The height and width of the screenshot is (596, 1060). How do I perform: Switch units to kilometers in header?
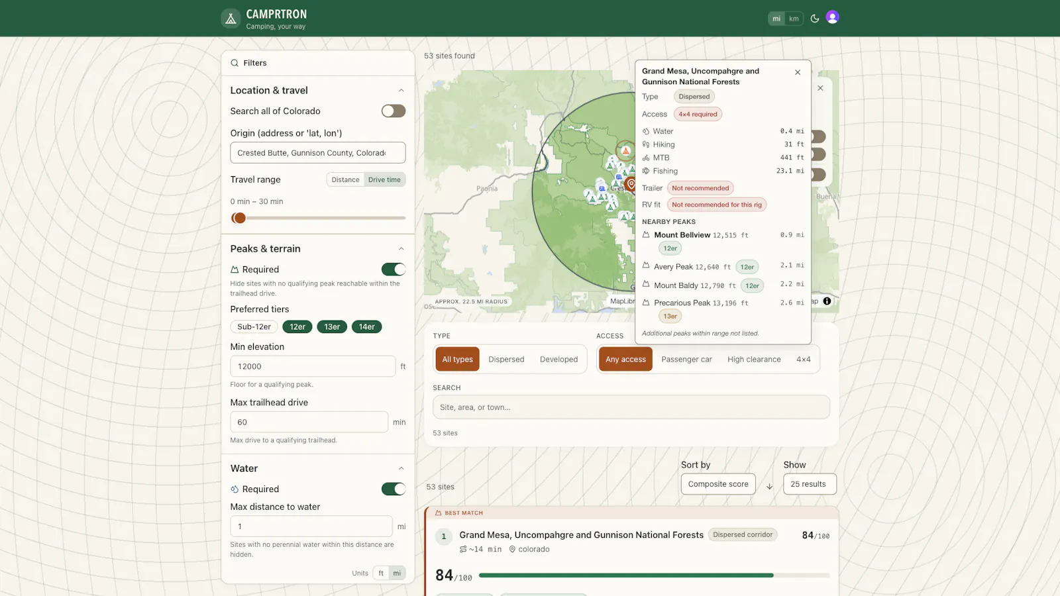[x=794, y=19]
